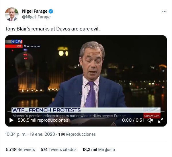Mute the video with the speaker icon
Image resolution: width=172 pixels, height=157 pixels.
(150, 120)
